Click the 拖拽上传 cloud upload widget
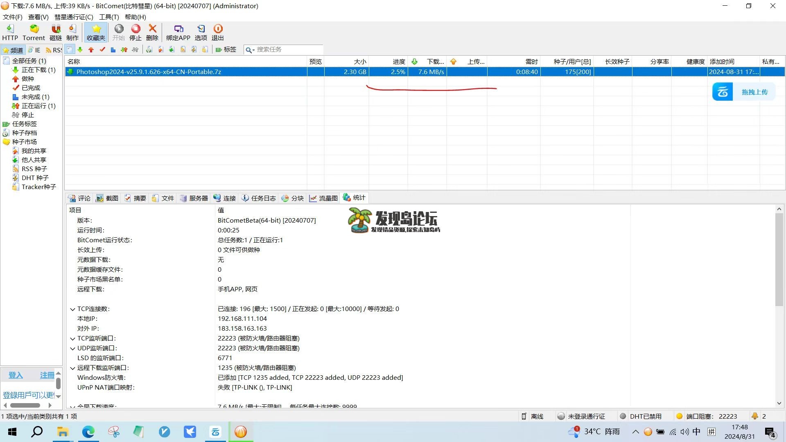The height and width of the screenshot is (442, 786). tap(743, 92)
